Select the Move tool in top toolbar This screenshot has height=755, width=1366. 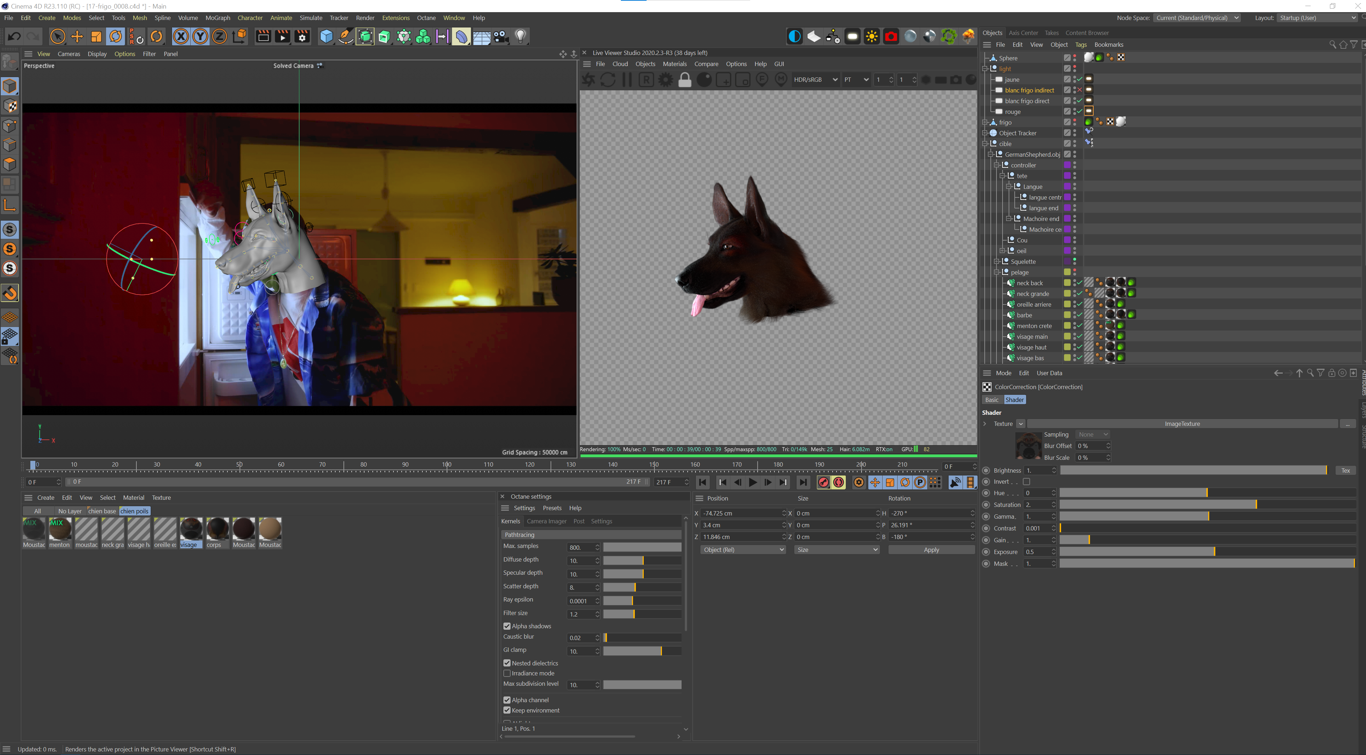coord(77,36)
